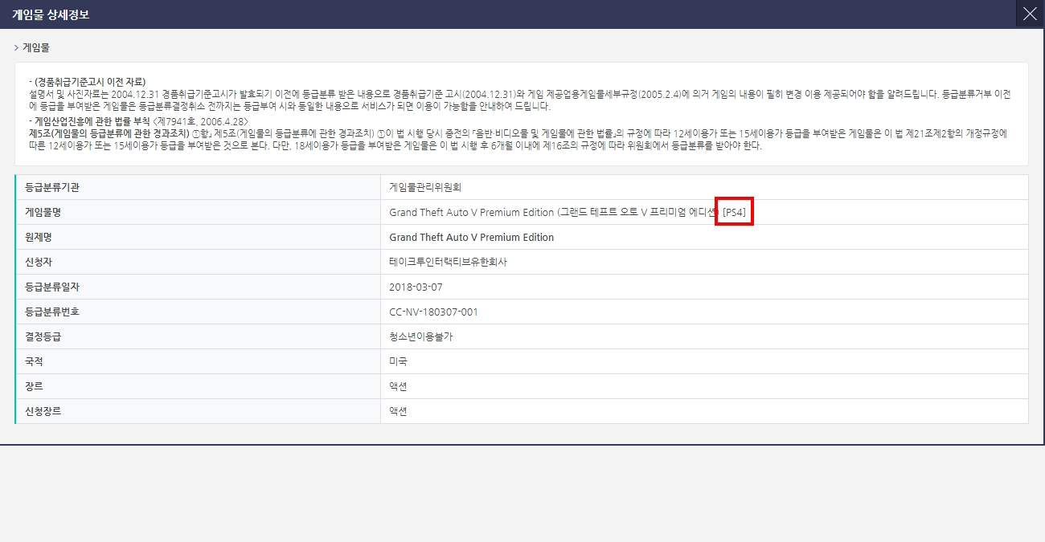
Task: Select the 등급분류번호 row label
Action: [52, 312]
